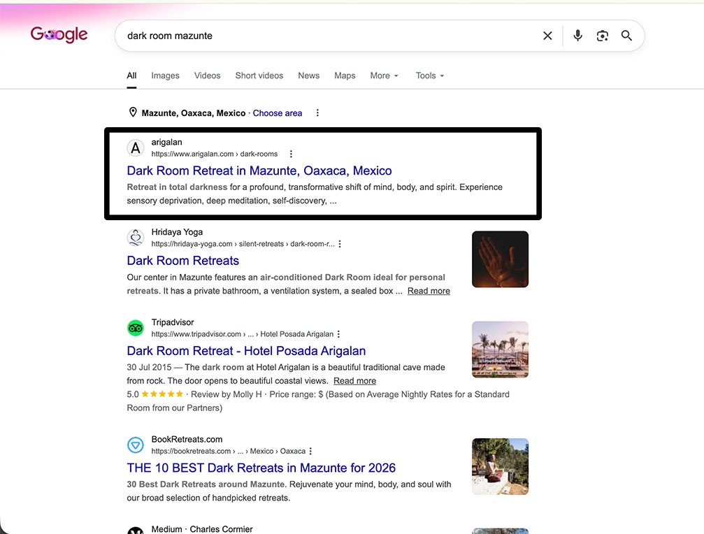The width and height of the screenshot is (704, 534).
Task: Click the BookRetreats.com favicon
Action: [136, 445]
